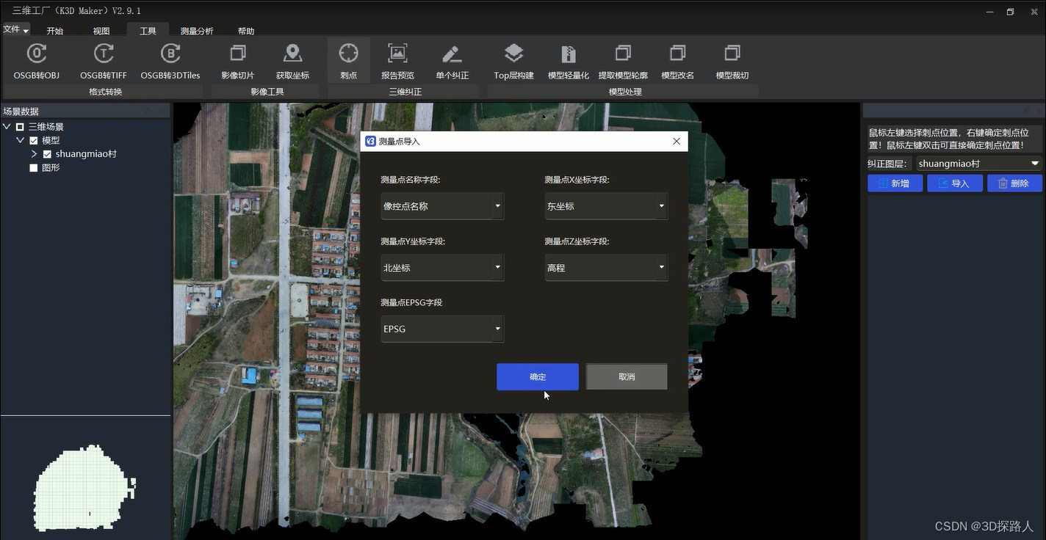Open the 测量点Y坐标字段 dropdown
Viewport: 1046px width, 540px height.
442,268
